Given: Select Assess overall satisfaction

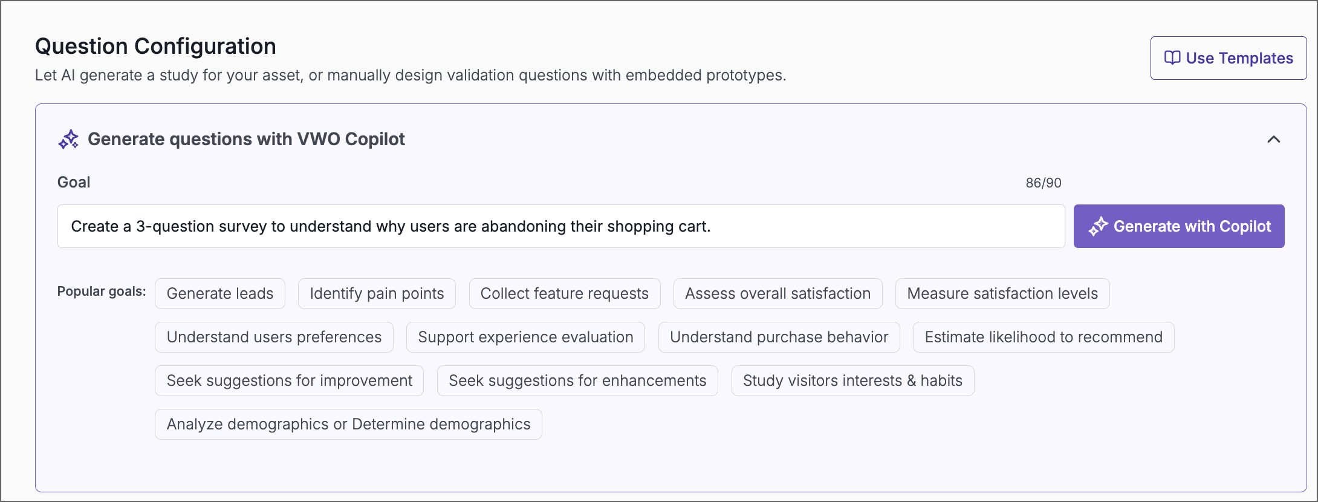Looking at the screenshot, I should pyautogui.click(x=777, y=293).
